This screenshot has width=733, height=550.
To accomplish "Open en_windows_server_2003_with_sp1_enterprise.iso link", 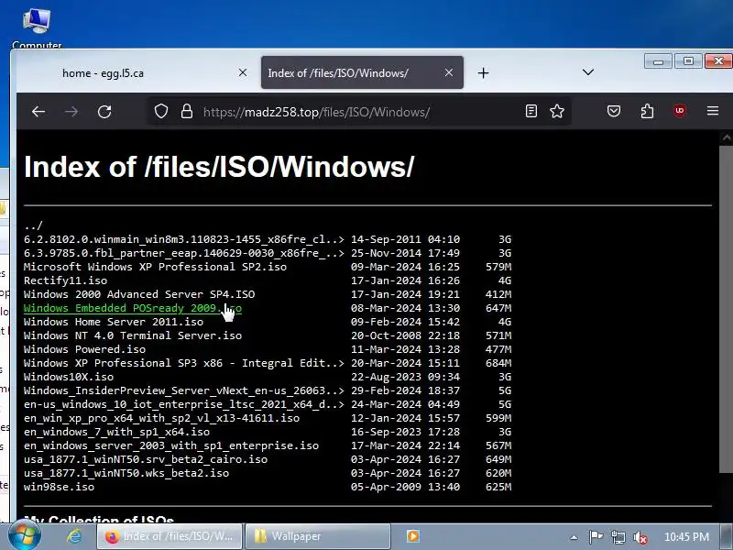I will point(171,445).
